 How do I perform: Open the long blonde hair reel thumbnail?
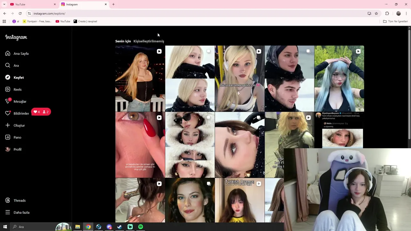coord(140,78)
